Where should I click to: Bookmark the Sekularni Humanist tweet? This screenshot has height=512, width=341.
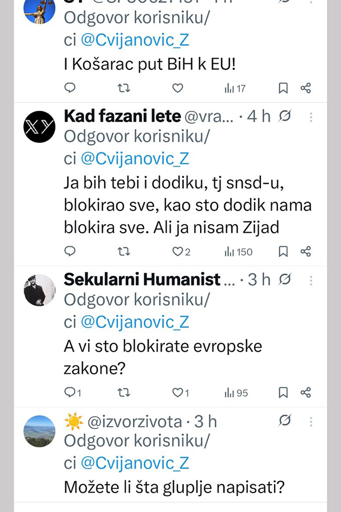[283, 393]
